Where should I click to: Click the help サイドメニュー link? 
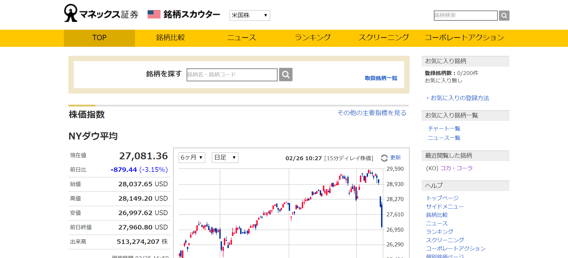coord(445,206)
